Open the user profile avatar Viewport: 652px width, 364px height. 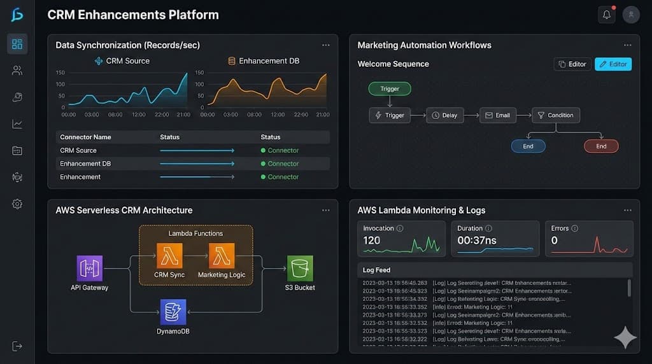click(631, 15)
